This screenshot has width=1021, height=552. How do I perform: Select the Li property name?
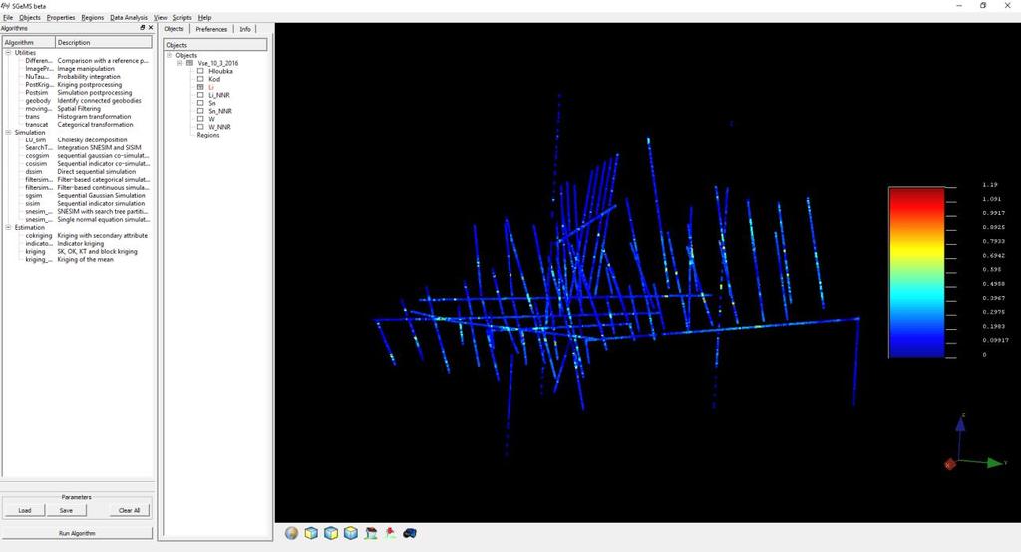pos(211,87)
